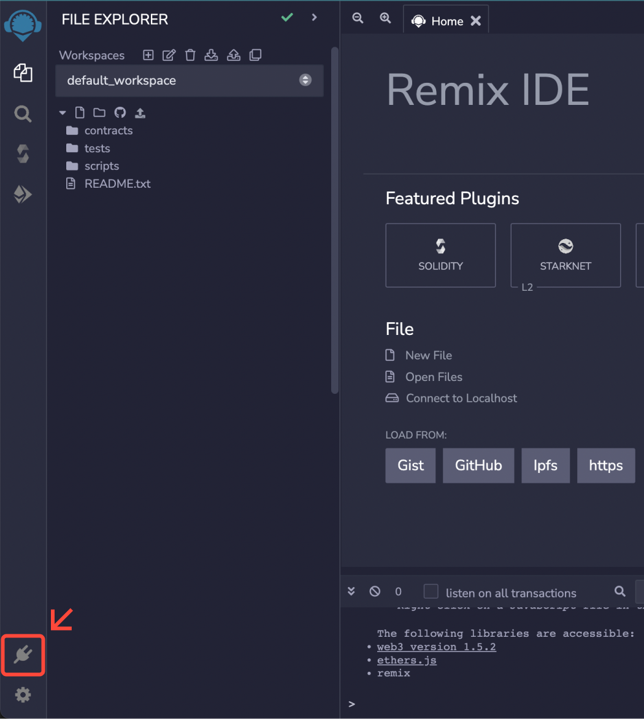Upload local file into workspace icon
The image size is (644, 719).
click(x=140, y=113)
